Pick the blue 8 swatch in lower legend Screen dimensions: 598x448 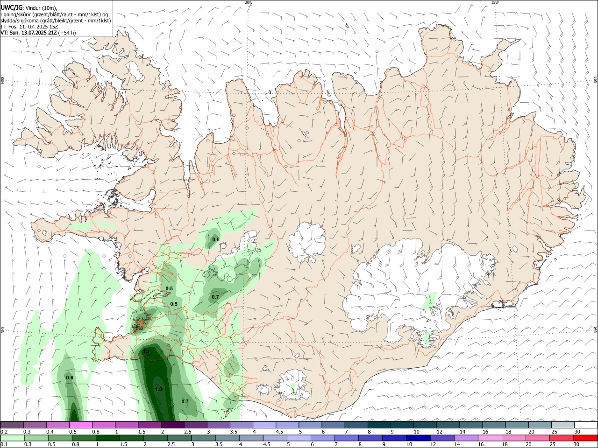[x=370, y=438]
